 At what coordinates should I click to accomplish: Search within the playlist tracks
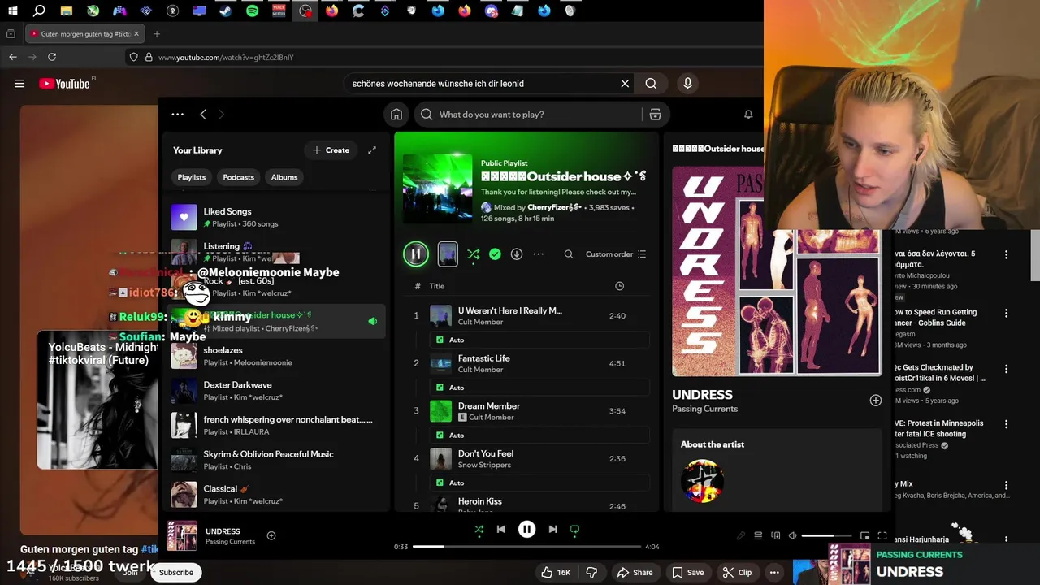click(569, 254)
